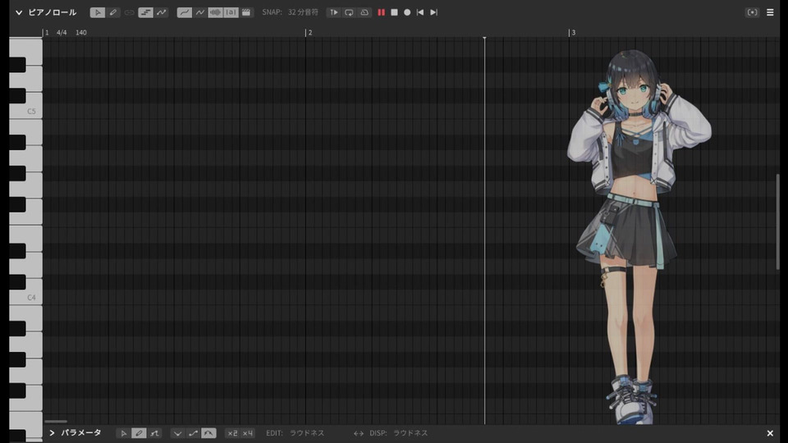788x443 pixels.
Task: Expand the パラメータ panel chevron
Action: coord(52,433)
